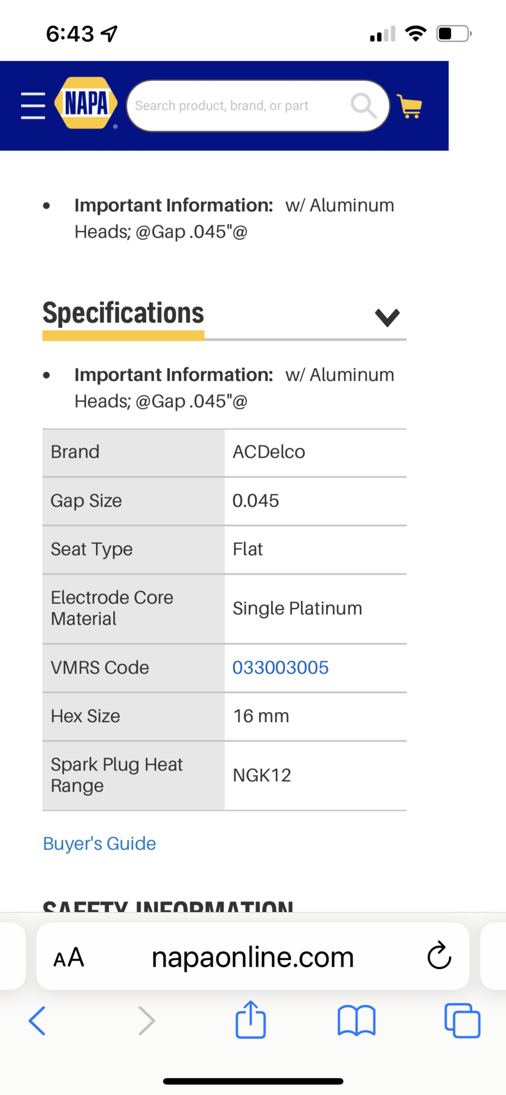
Task: Open the shopping cart
Action: point(410,107)
